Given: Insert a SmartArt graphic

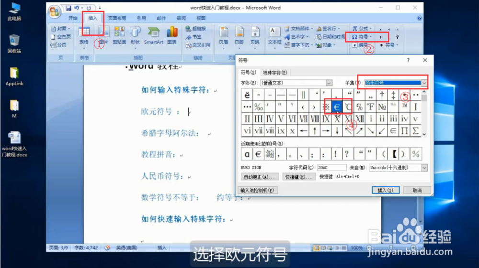Looking at the screenshot, I should tap(153, 36).
